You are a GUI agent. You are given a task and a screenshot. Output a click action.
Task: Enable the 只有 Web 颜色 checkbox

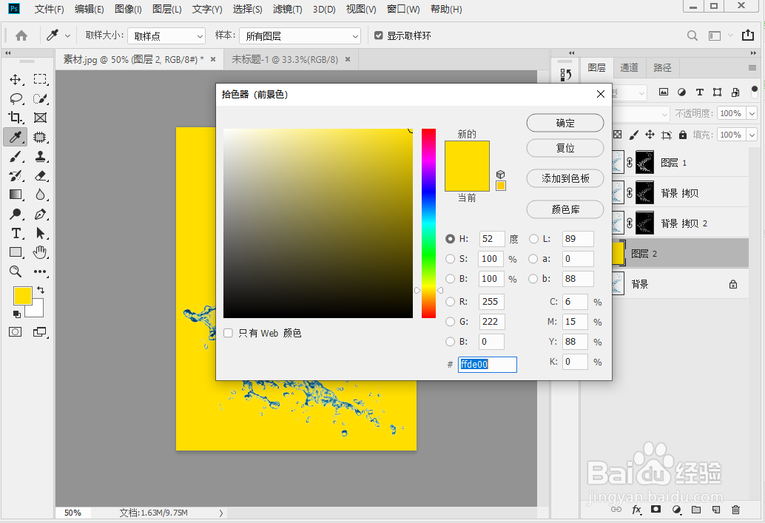(x=228, y=333)
